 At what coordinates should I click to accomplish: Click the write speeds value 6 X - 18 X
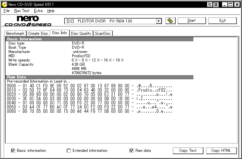[x=98, y=60]
